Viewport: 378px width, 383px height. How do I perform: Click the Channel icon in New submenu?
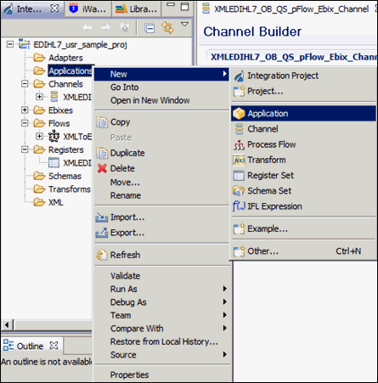[x=240, y=129]
